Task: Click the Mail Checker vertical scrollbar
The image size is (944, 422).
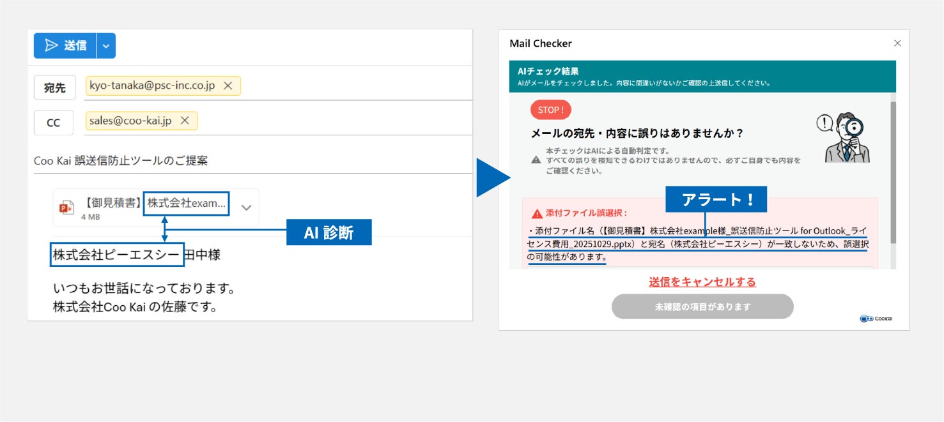Action: pos(893,172)
